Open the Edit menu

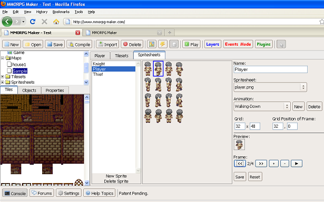coord(16,12)
